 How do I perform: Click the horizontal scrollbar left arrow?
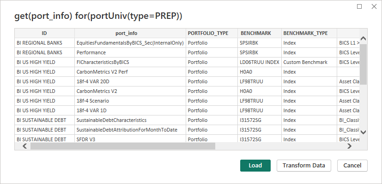click(25, 146)
